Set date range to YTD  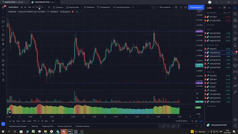click(35, 121)
